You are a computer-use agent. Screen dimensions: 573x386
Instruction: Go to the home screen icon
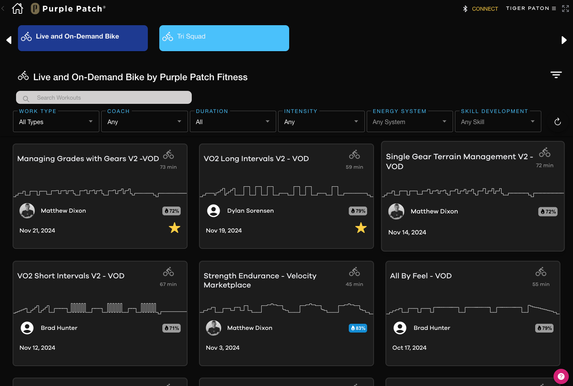pos(18,8)
